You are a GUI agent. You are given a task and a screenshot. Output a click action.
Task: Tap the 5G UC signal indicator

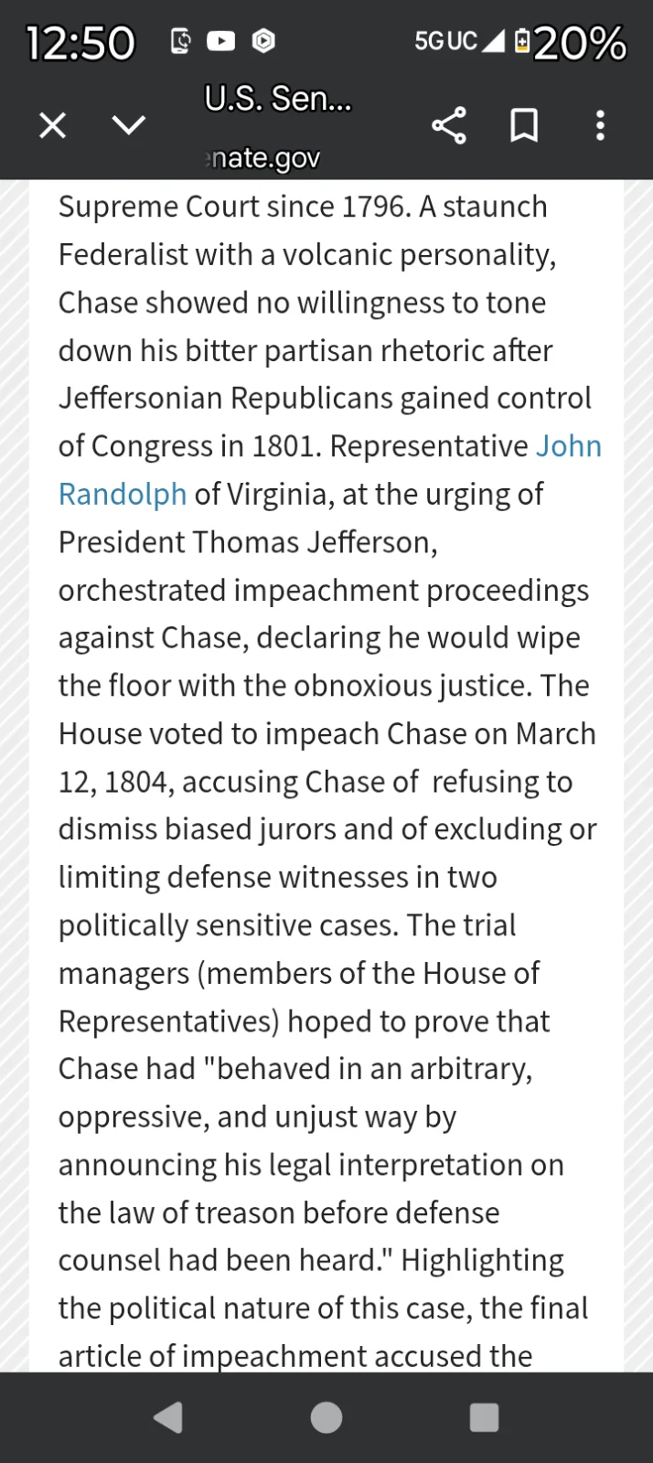459,41
